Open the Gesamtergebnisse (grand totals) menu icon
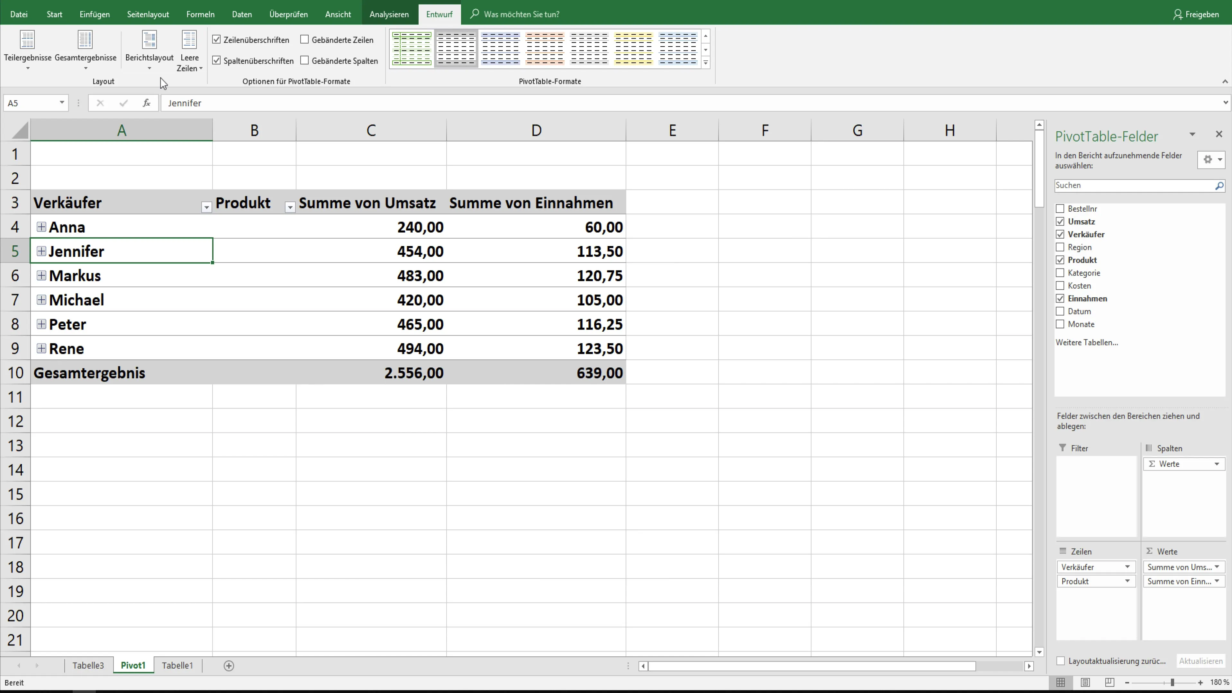The height and width of the screenshot is (693, 1232). [85, 39]
